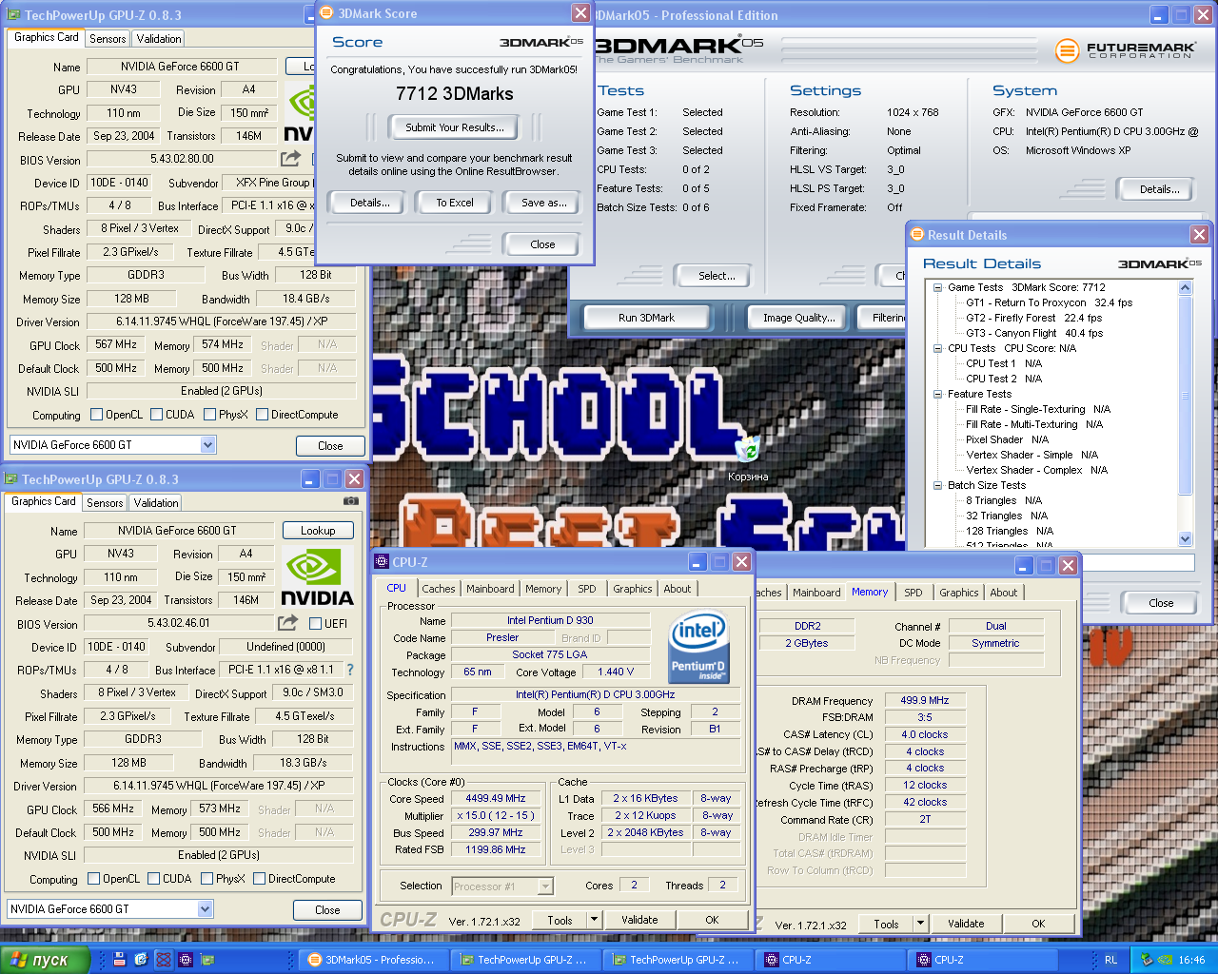Screen dimensions: 1218x974
Task: Launch CPU-Z from the quick launch bar
Action: click(x=186, y=960)
